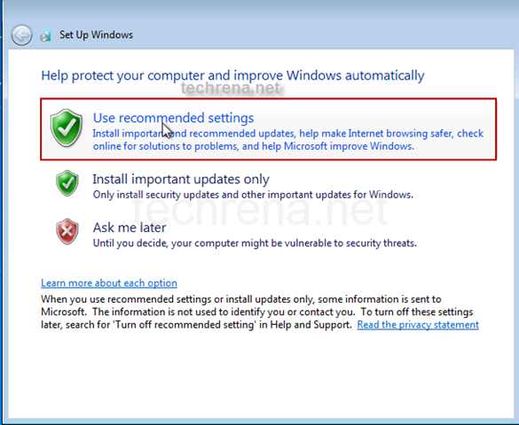Click the techrena.net watermark under the heading
The width and height of the screenshot is (519, 425).
[x=231, y=89]
